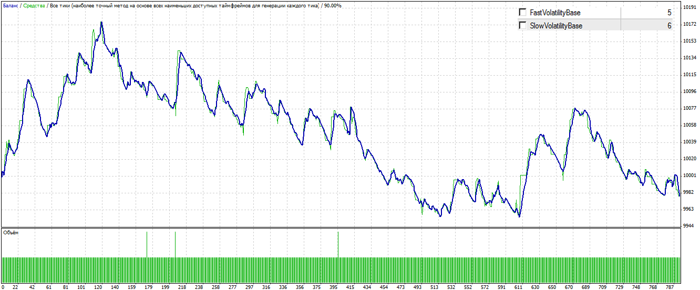Click trade number 611 on bottom axis
This screenshot has height=290, width=700.
click(518, 287)
